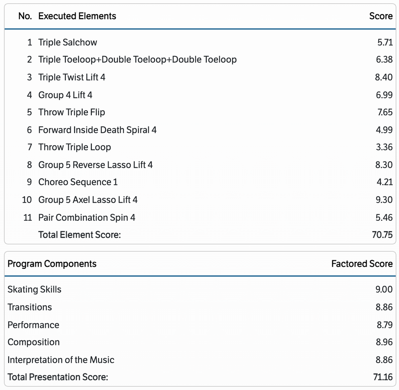Click Group 5 Axel Lasso Lift 4
This screenshot has height=390, width=399.
(x=88, y=199)
